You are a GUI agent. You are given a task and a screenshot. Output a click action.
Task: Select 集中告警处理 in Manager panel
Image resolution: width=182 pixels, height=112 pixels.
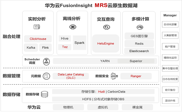pos(170,68)
